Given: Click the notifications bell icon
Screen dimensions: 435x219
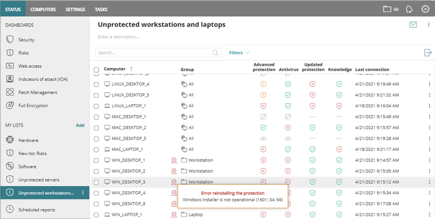Looking at the screenshot, I should pyautogui.click(x=410, y=9).
